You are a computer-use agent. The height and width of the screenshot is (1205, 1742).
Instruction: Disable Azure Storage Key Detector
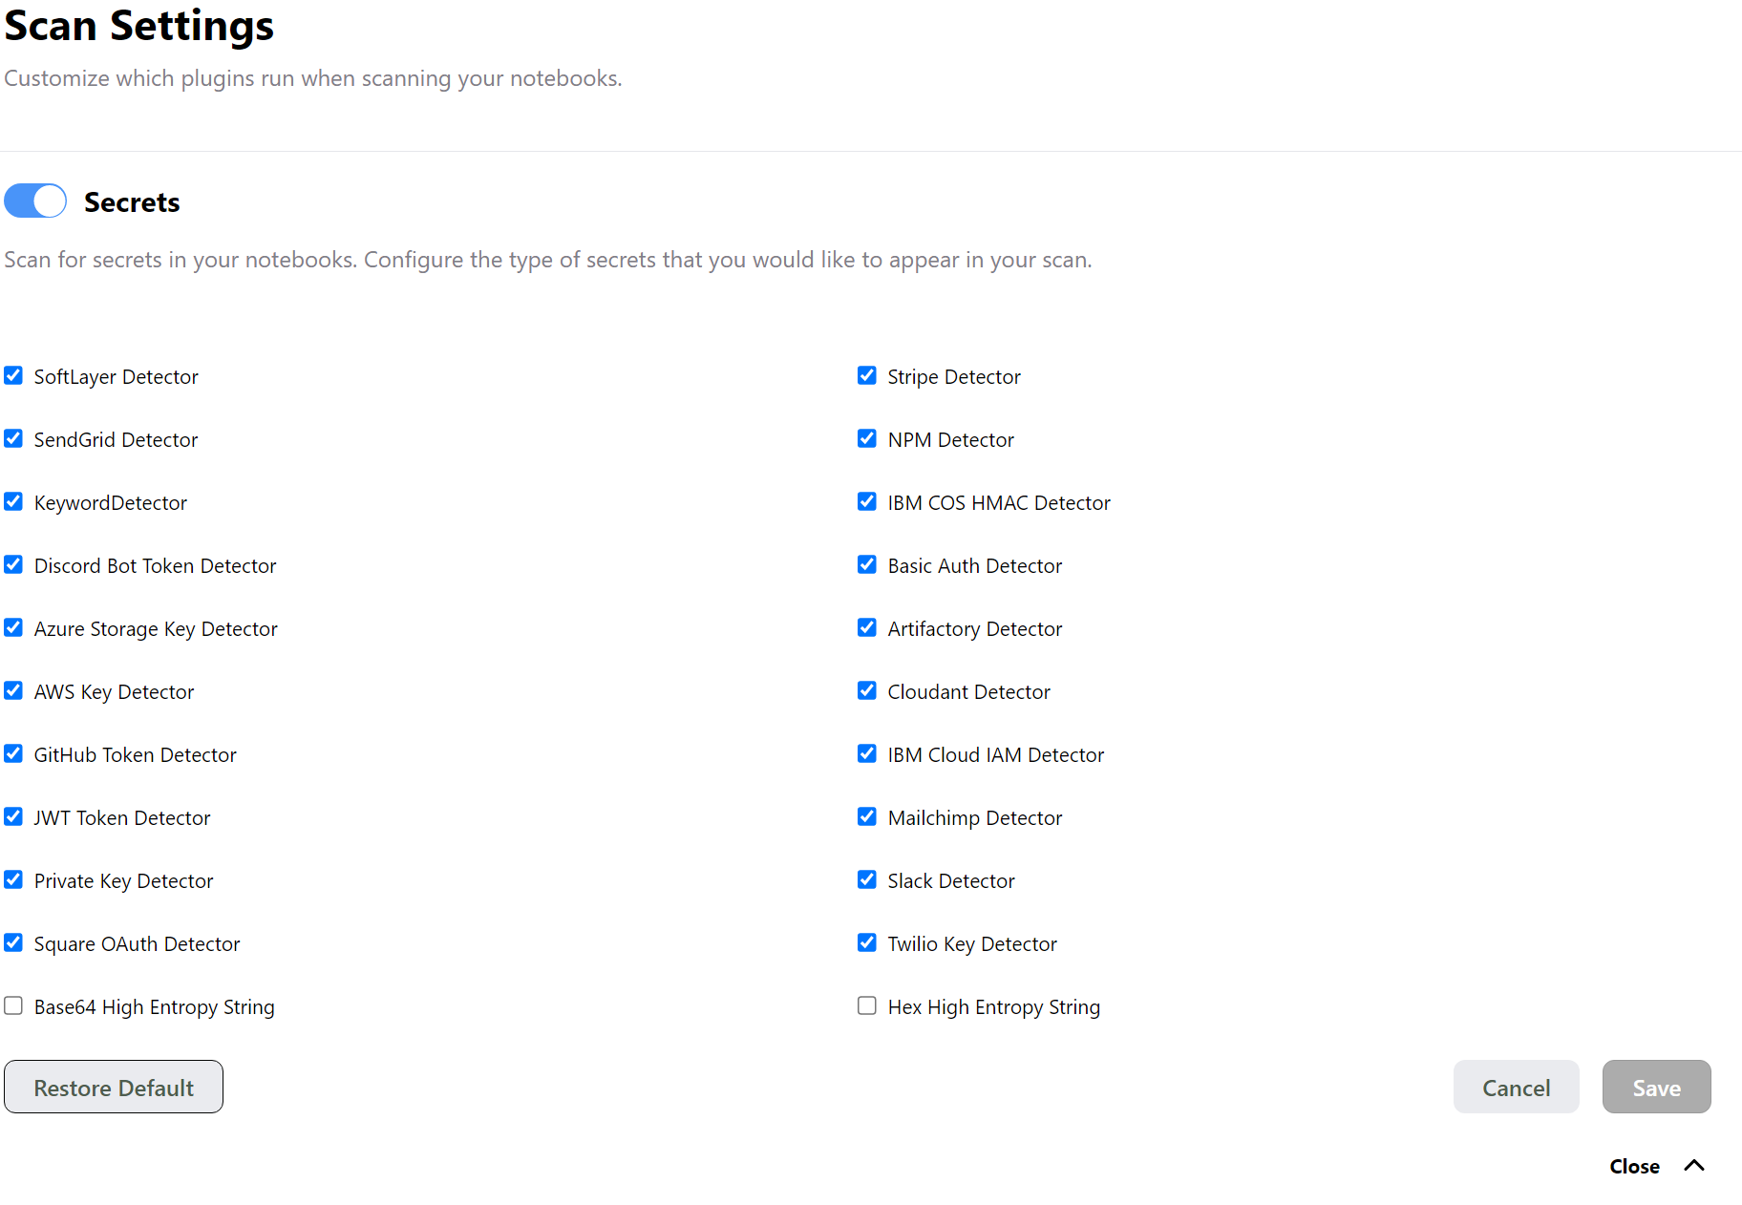point(13,627)
